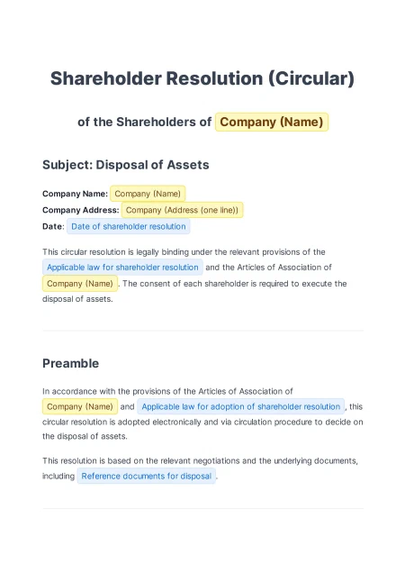
Task: Click paragraph starting 'In accordance with the provisions'
Action: (x=202, y=414)
